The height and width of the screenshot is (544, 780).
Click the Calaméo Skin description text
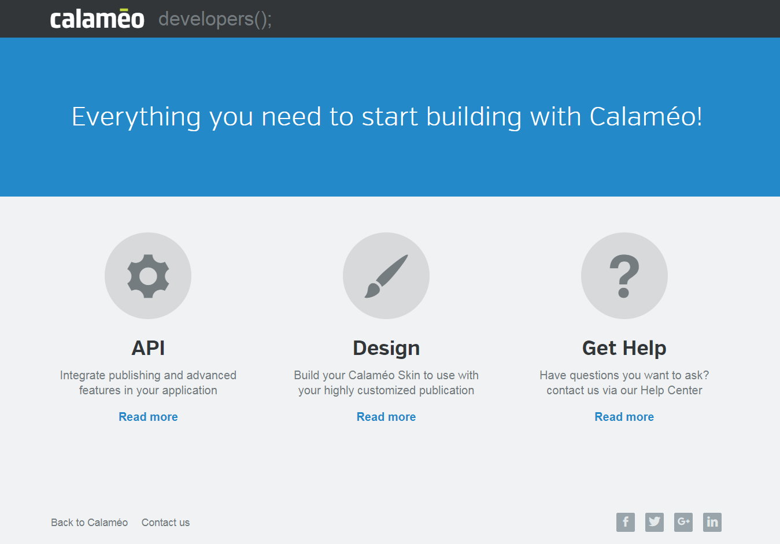[x=386, y=383]
